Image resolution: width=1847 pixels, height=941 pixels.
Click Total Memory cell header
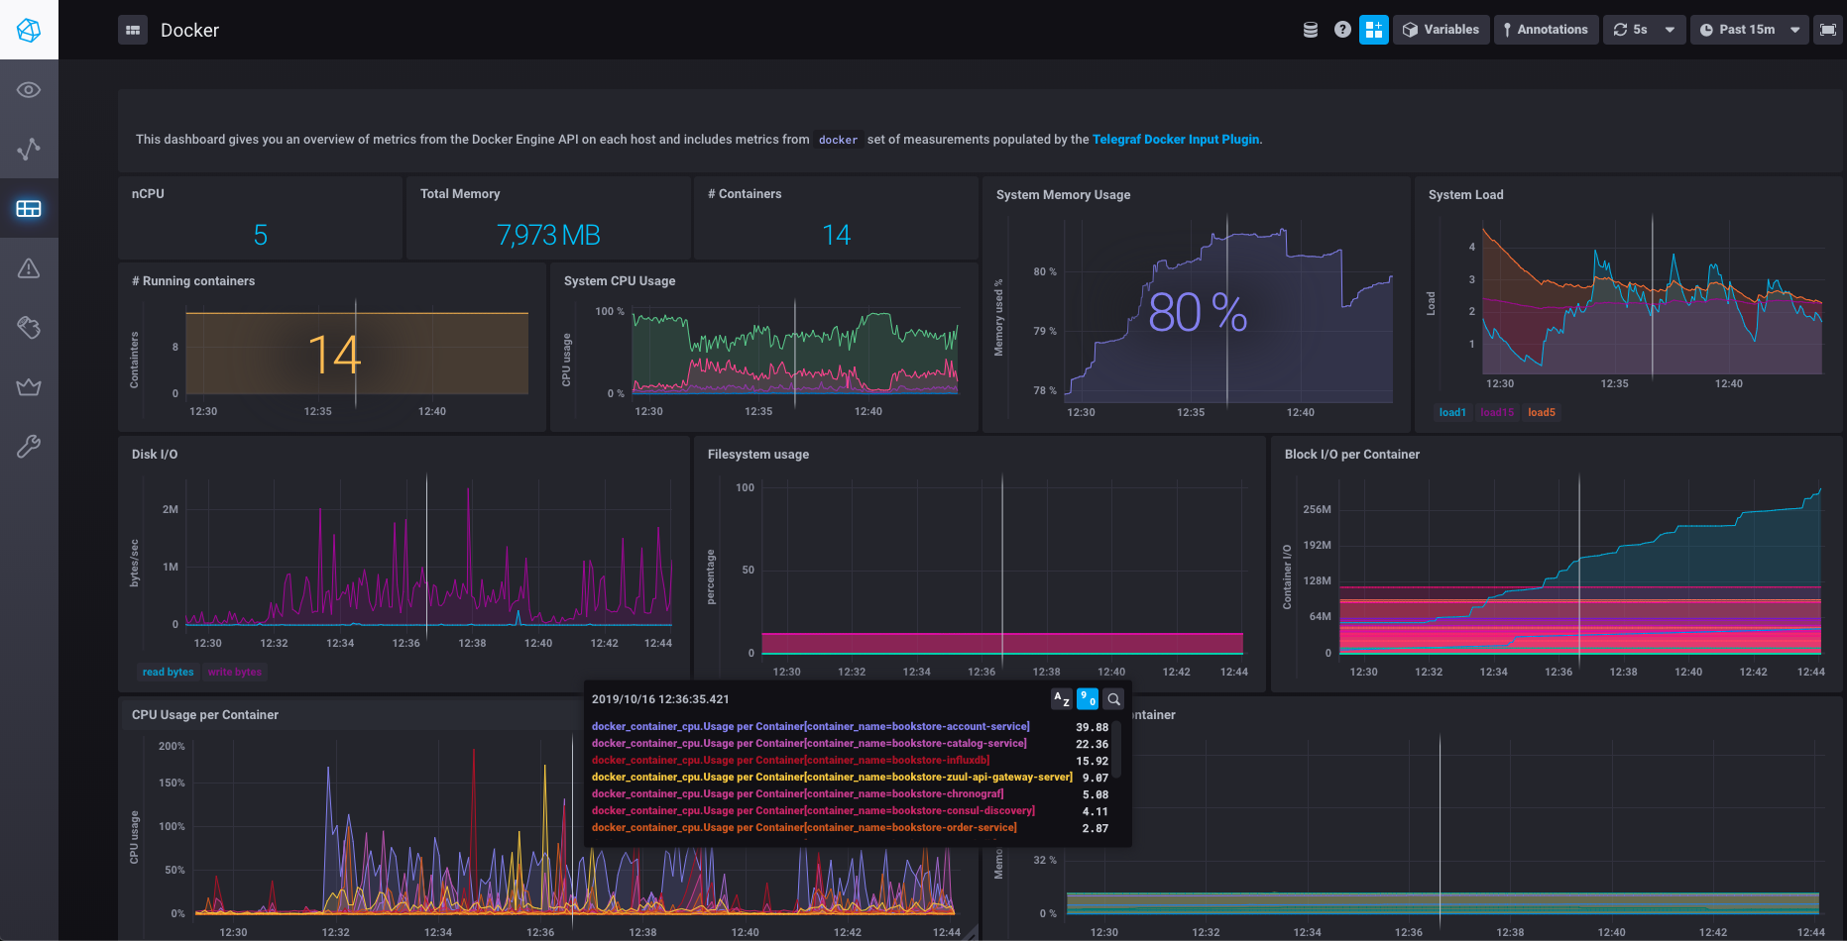point(460,194)
